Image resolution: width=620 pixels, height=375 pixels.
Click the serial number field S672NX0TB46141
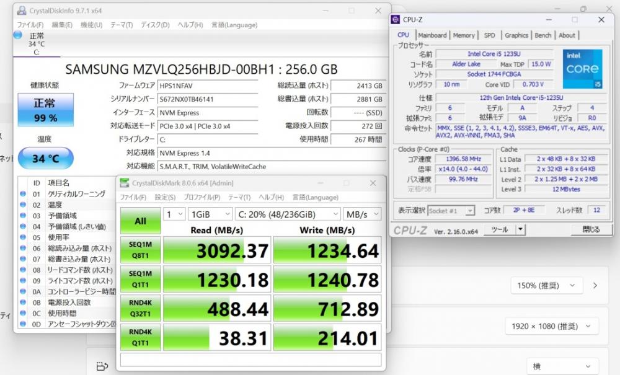tap(208, 99)
